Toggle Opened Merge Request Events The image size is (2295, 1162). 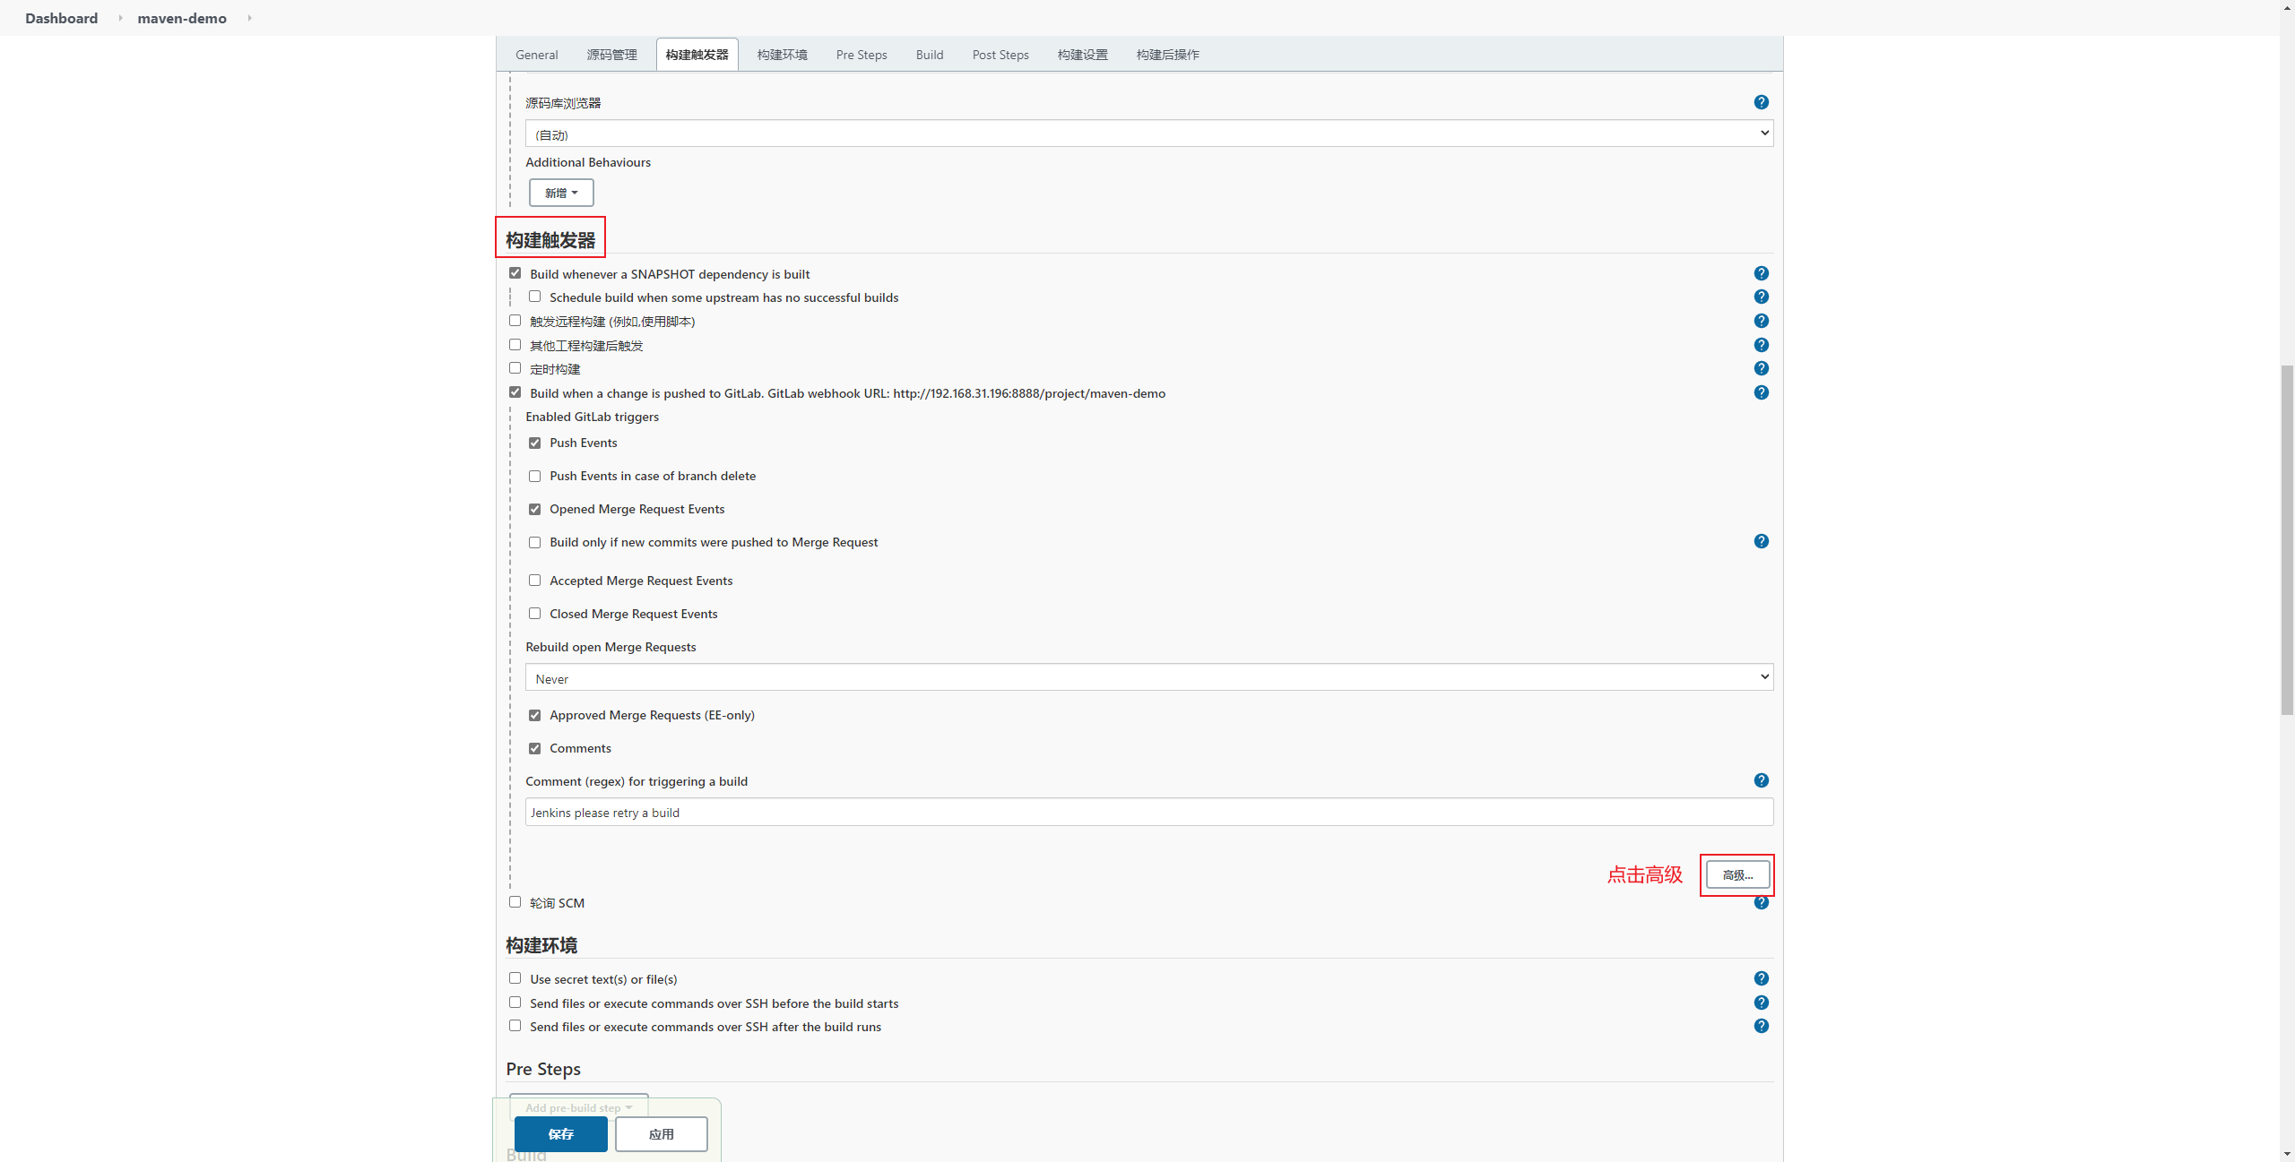coord(534,509)
